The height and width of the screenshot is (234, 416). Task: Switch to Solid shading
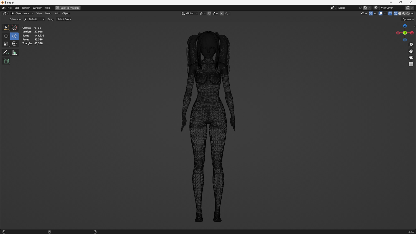[400, 13]
